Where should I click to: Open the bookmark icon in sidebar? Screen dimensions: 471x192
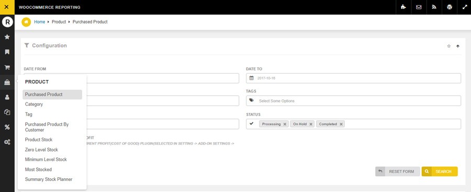point(7,52)
